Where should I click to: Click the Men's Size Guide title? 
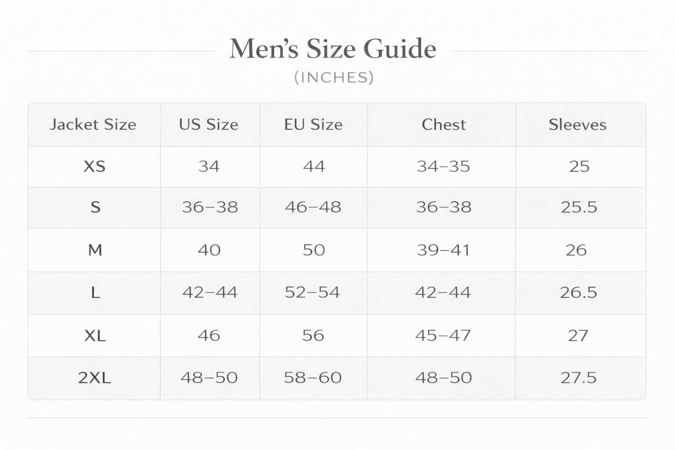click(333, 49)
